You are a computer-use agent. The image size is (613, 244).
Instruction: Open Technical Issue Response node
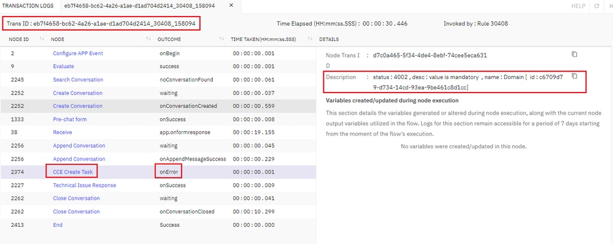coord(85,185)
